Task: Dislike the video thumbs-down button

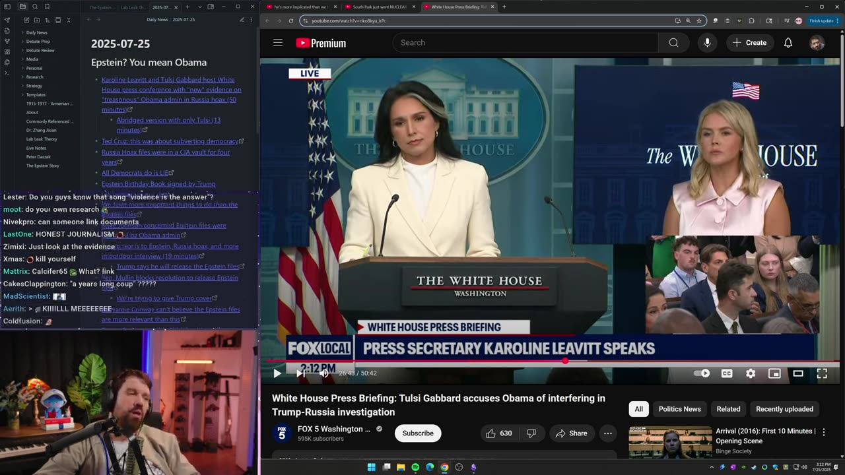Action: click(x=531, y=433)
